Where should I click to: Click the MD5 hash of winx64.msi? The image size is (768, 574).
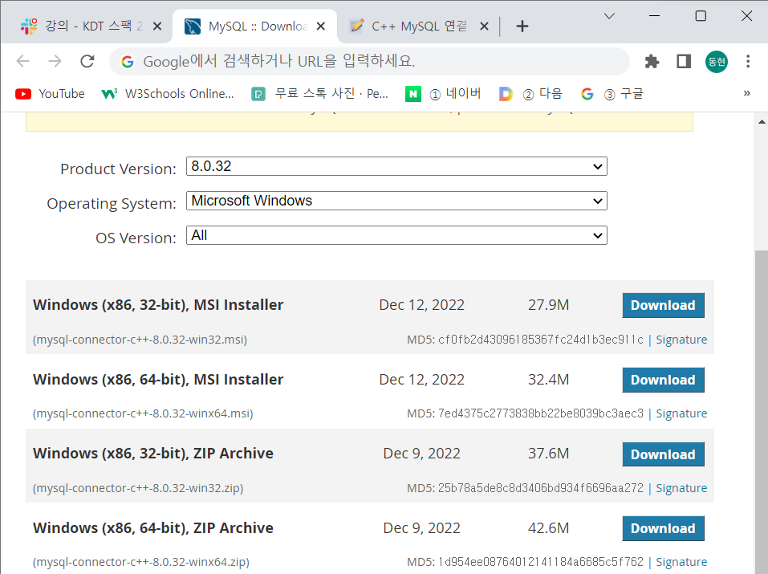click(x=541, y=413)
